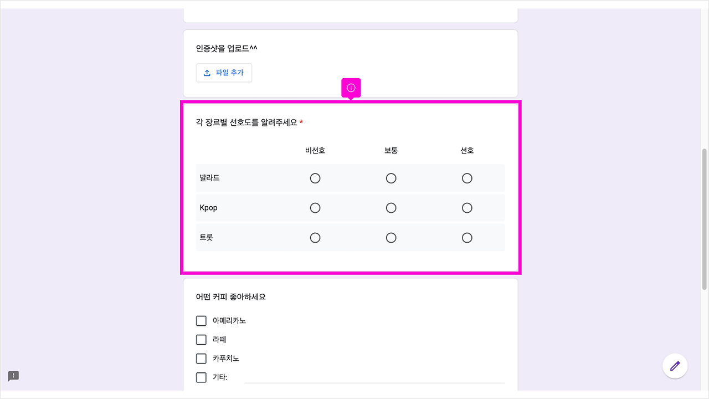Click the question title 각 장르별 선호도를 알려주세요
Viewport: 709px width, 399px height.
coord(245,123)
